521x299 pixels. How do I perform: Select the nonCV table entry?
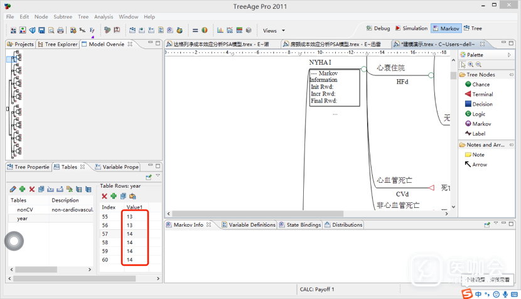25,210
